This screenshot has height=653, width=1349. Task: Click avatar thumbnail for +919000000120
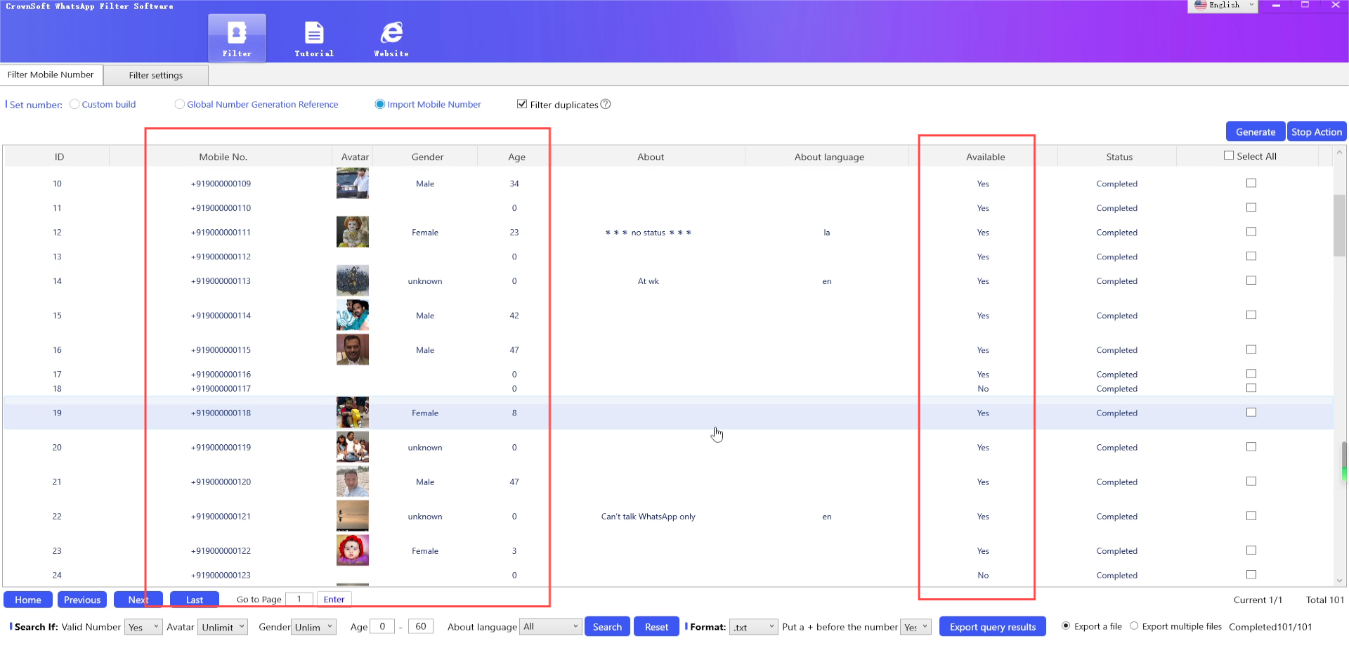353,481
